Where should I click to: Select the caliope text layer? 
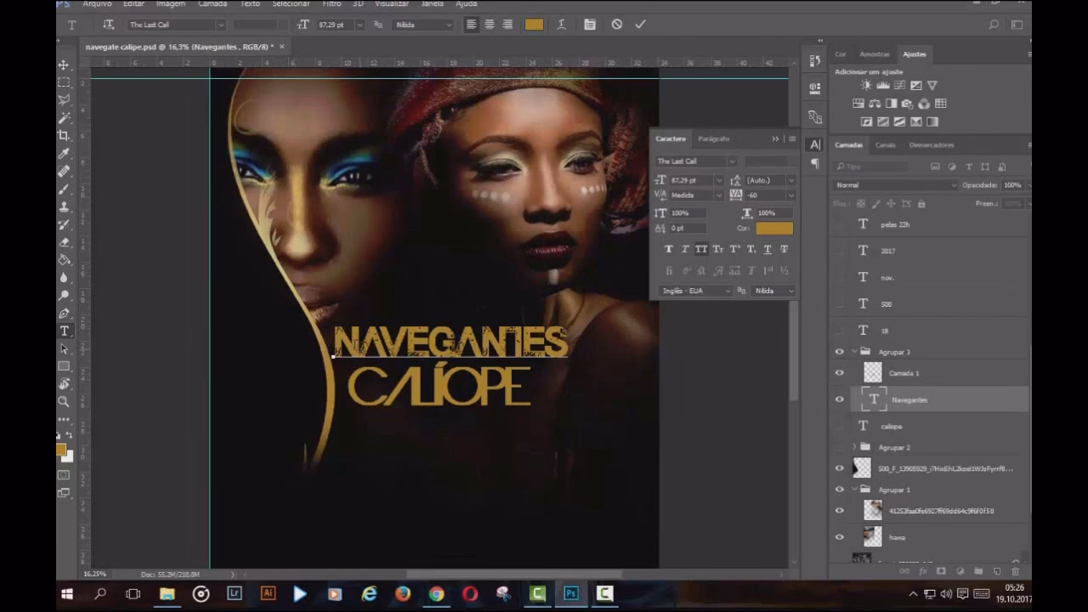tap(891, 426)
